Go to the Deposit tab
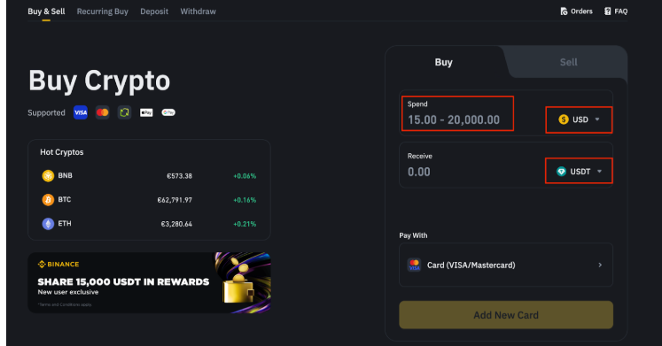 [x=154, y=12]
